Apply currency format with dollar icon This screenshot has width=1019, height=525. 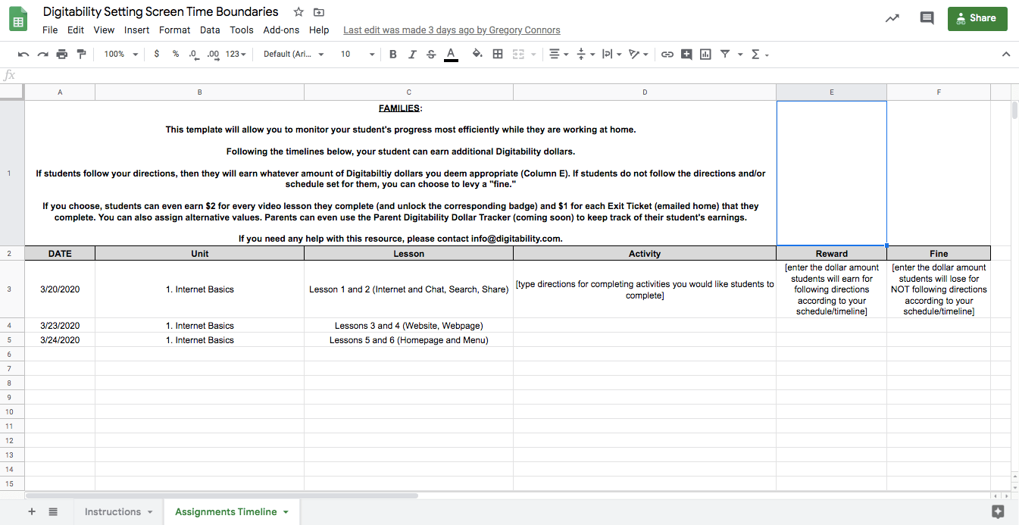157,54
